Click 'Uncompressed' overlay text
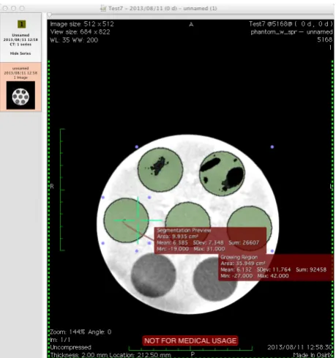The image size is (336, 358). coord(70,347)
